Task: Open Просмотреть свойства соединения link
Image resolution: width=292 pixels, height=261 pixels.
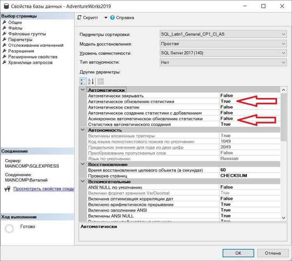Action: [x=44, y=189]
